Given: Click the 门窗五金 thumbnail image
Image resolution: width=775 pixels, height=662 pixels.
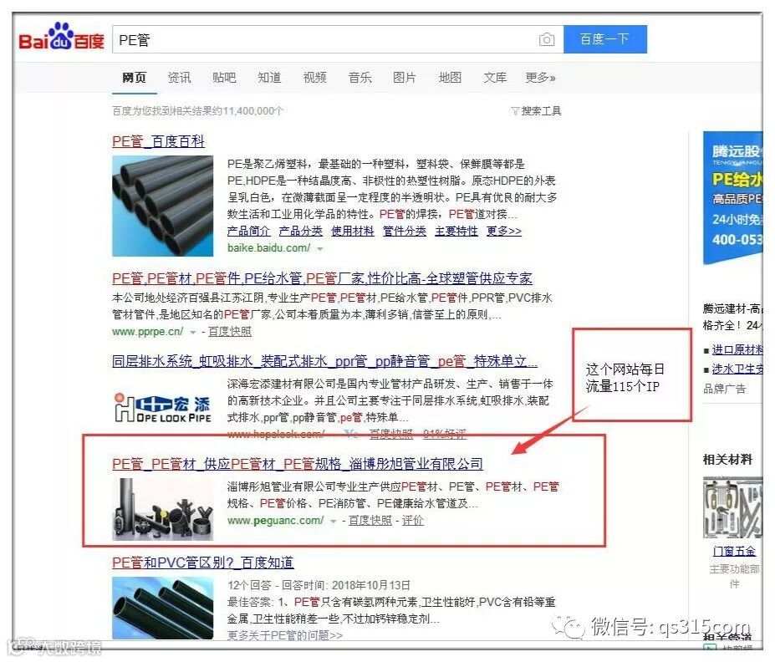Looking at the screenshot, I should [733, 507].
